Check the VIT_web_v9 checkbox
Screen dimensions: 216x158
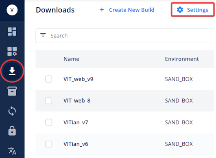[x=49, y=79]
